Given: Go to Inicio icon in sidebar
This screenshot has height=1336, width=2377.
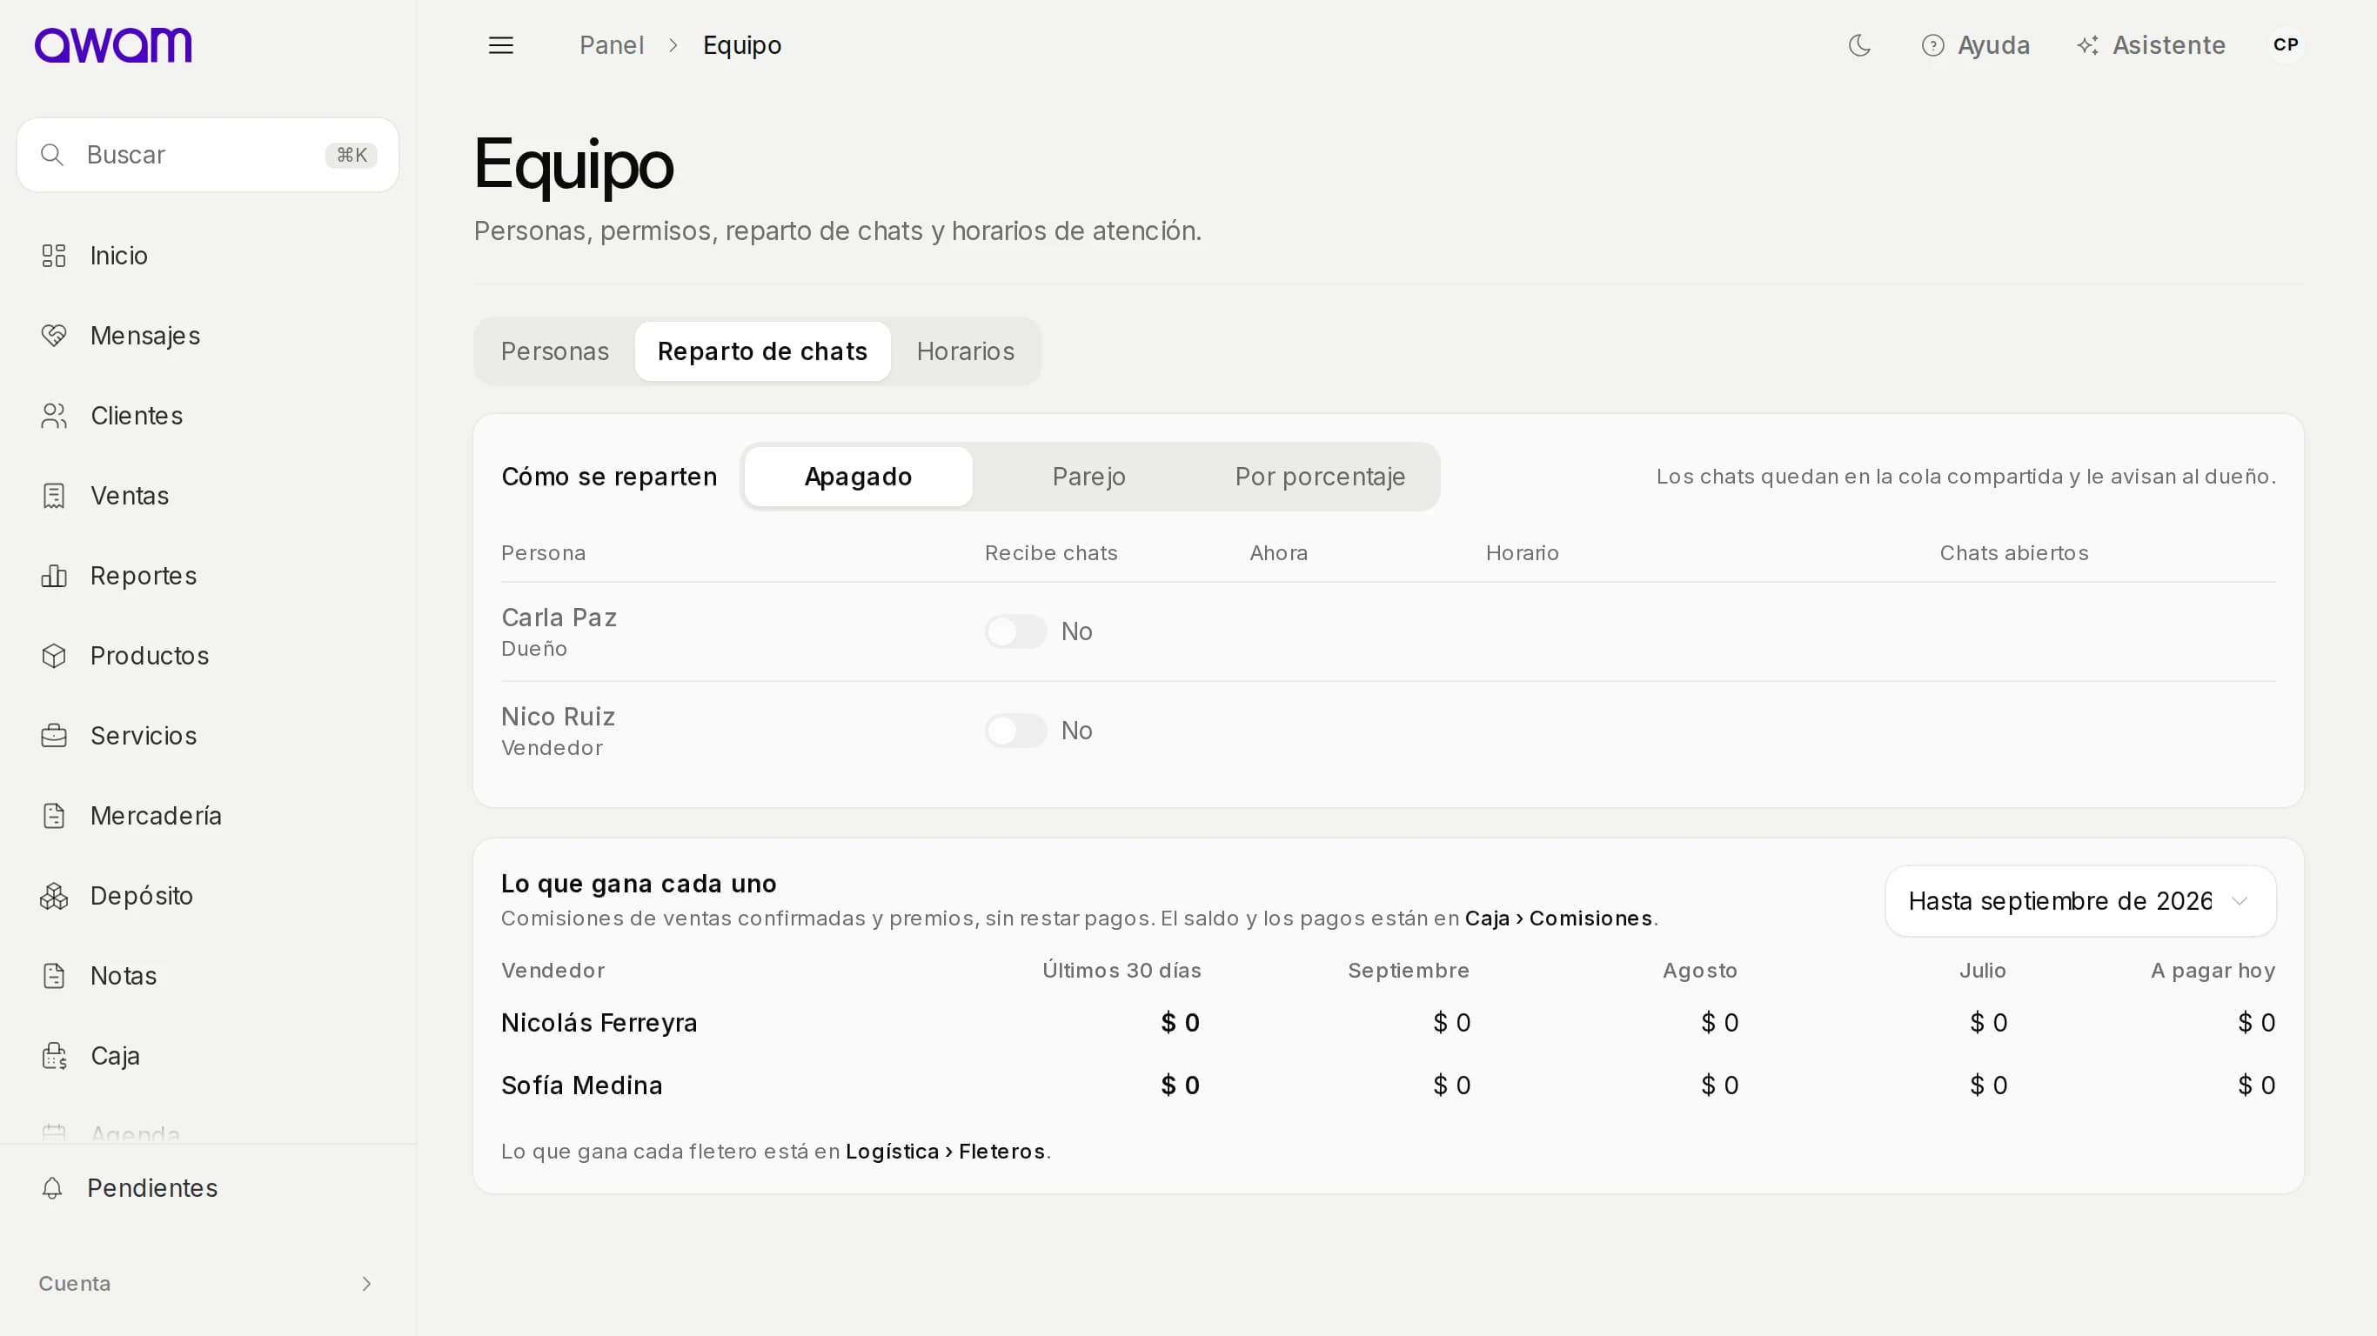Looking at the screenshot, I should pos(54,256).
